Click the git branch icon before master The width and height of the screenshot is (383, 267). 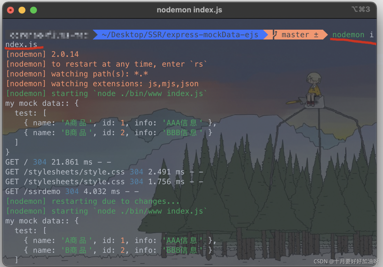(x=275, y=35)
